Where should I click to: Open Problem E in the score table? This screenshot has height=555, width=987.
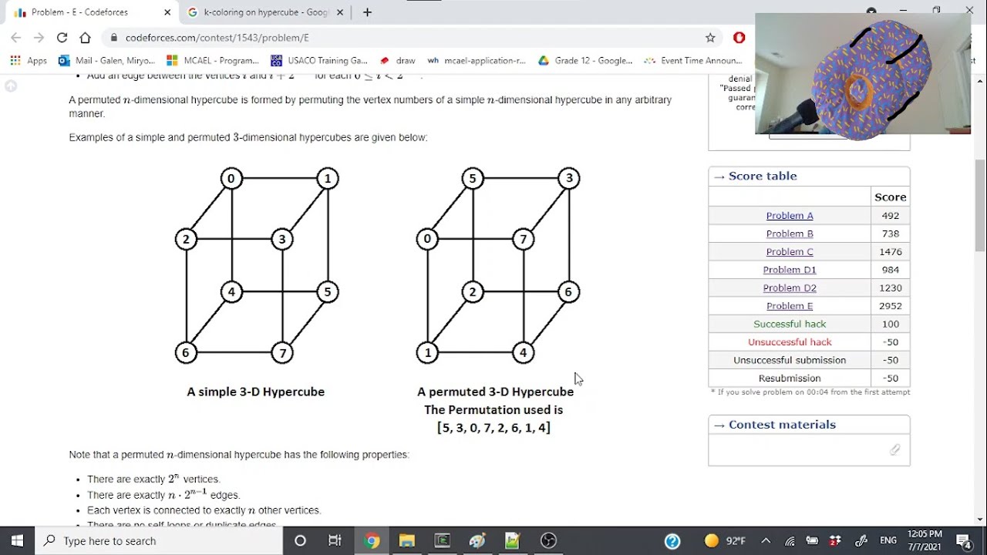790,306
